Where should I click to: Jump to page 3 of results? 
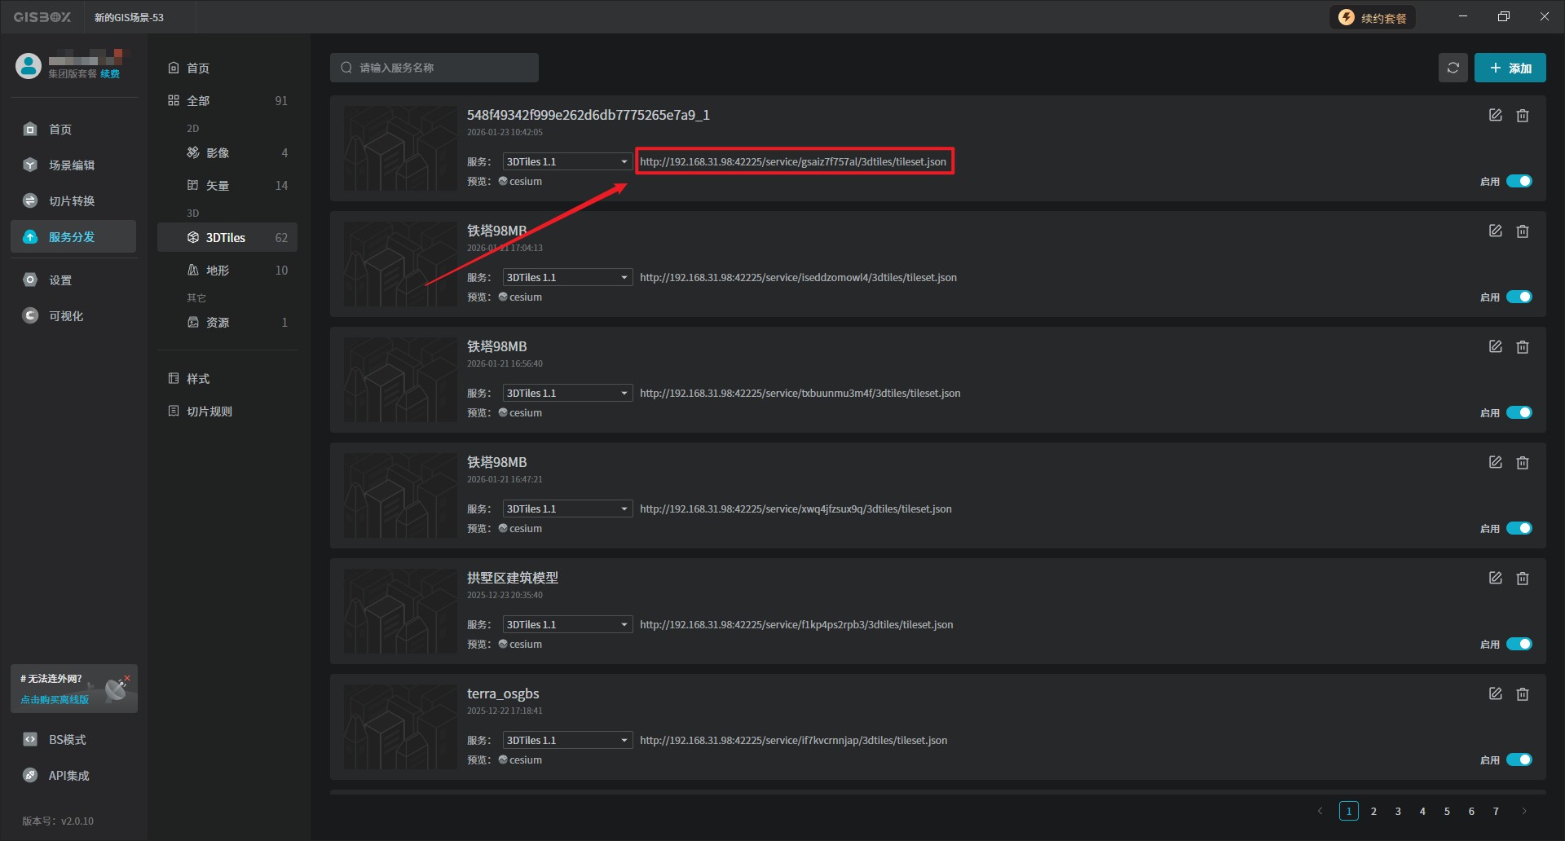click(x=1398, y=812)
